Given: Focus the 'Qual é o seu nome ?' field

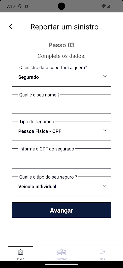Looking at the screenshot, I should pyautogui.click(x=61, y=104).
